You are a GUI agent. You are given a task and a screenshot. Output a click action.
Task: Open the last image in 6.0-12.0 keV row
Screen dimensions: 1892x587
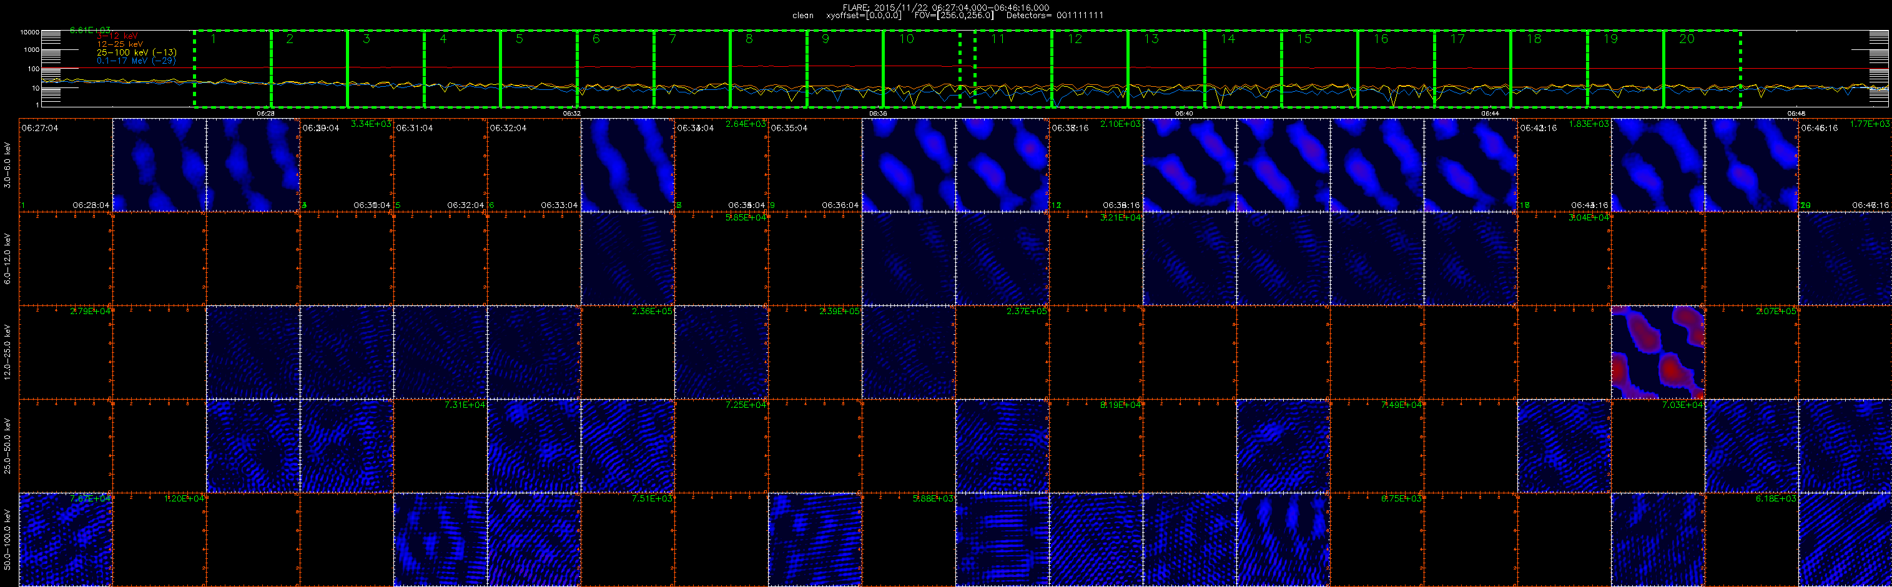pos(1845,259)
